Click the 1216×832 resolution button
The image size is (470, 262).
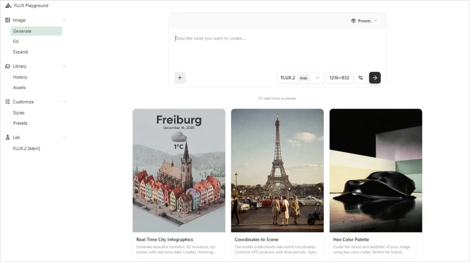(x=339, y=78)
